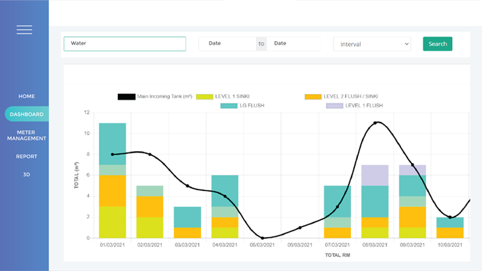Click the teal bar segment on 07/03/2021
The image size is (482, 271).
[338, 201]
